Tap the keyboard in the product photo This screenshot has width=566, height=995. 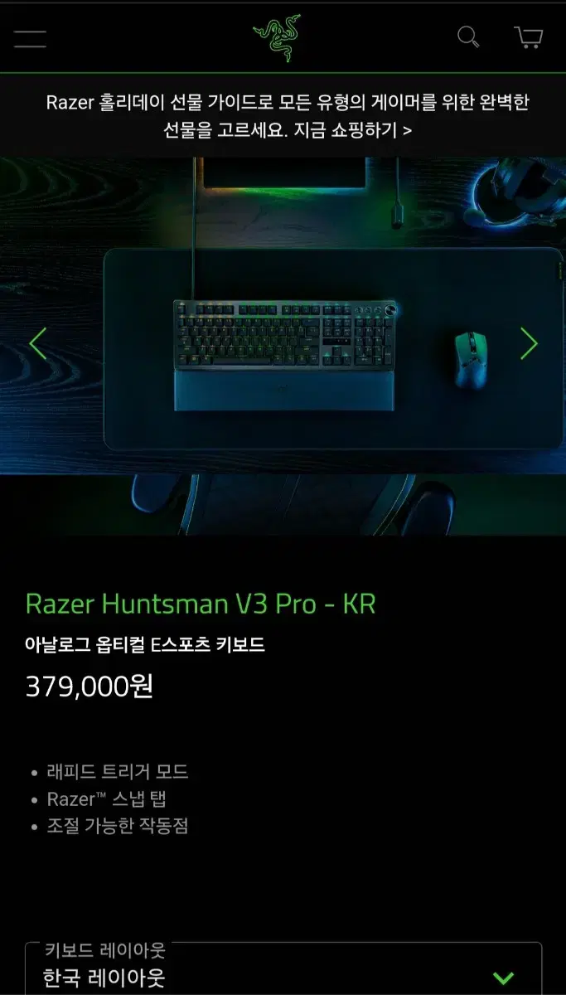click(284, 335)
